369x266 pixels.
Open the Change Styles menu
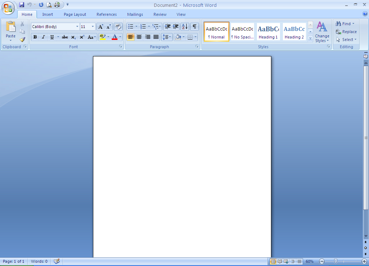pyautogui.click(x=322, y=35)
